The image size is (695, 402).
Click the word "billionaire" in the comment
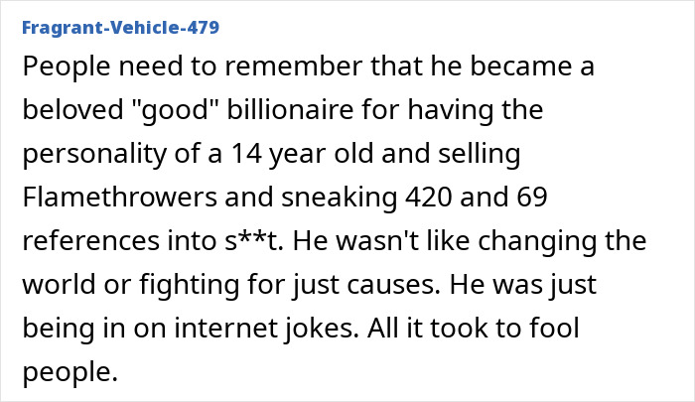click(290, 109)
